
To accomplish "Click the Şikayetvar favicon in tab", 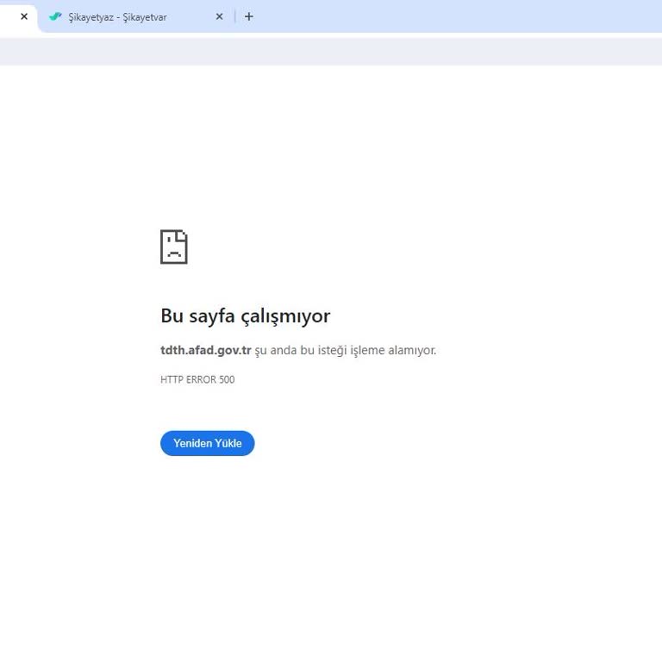I will tap(55, 16).
